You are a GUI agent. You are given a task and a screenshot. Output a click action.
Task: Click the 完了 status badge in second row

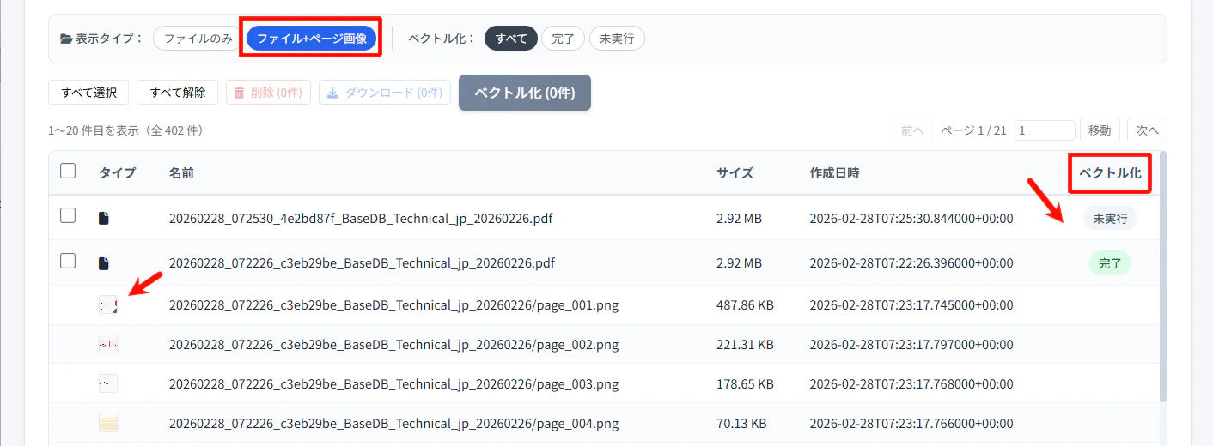tap(1110, 263)
